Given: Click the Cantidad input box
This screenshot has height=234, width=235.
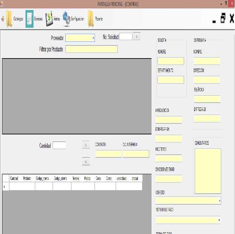Looking at the screenshot, I should coord(59,145).
